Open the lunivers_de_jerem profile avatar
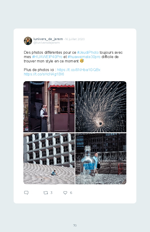This screenshot has height=232, width=150. (28, 41)
